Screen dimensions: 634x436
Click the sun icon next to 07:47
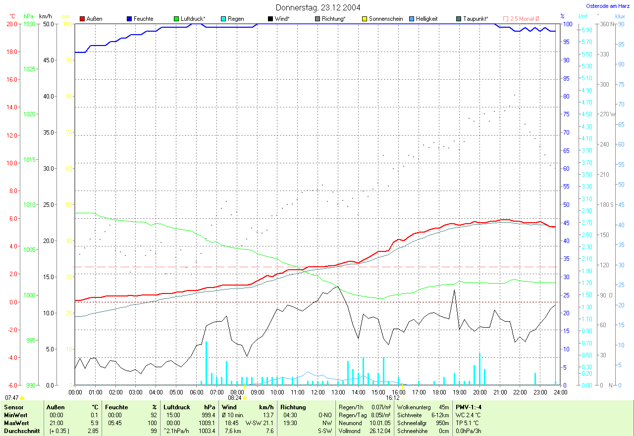pos(22,397)
